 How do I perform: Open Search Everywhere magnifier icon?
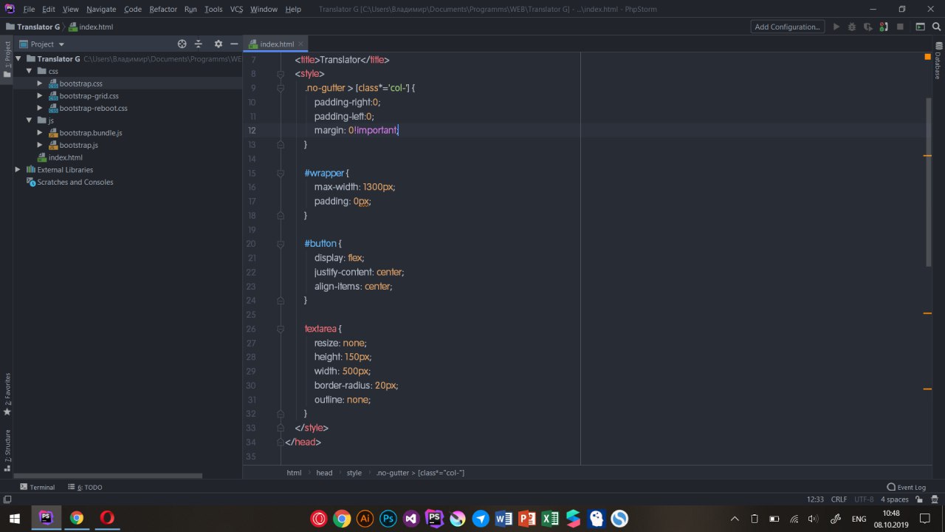[x=936, y=27]
